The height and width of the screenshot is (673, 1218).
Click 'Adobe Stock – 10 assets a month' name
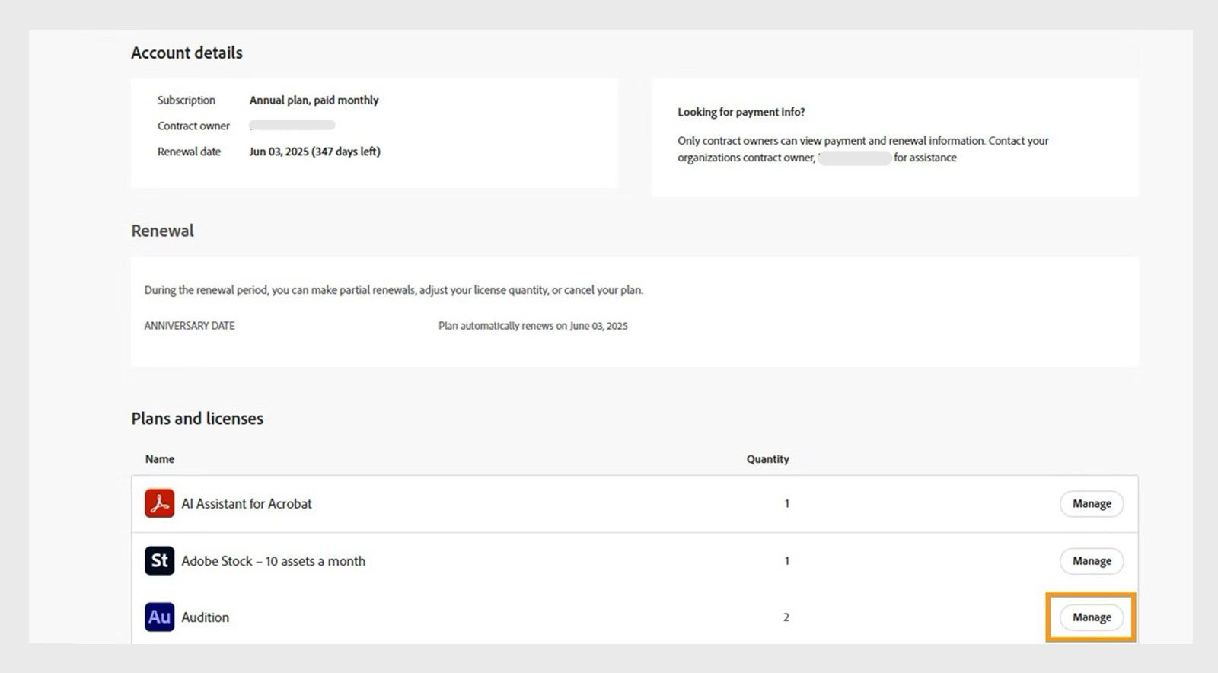coord(273,561)
